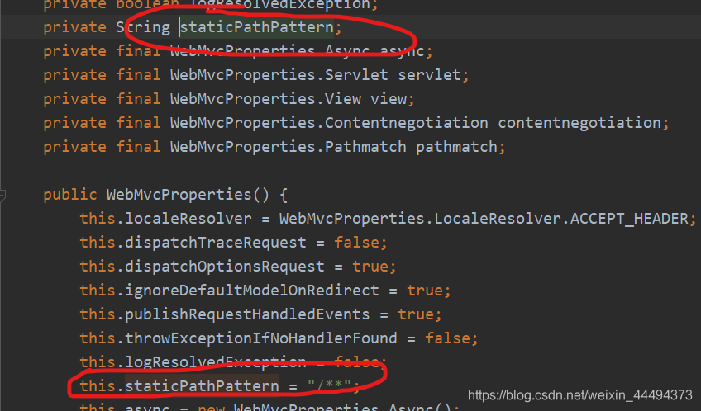
Task: Select the WebMvcProperties.View type name
Action: [265, 99]
